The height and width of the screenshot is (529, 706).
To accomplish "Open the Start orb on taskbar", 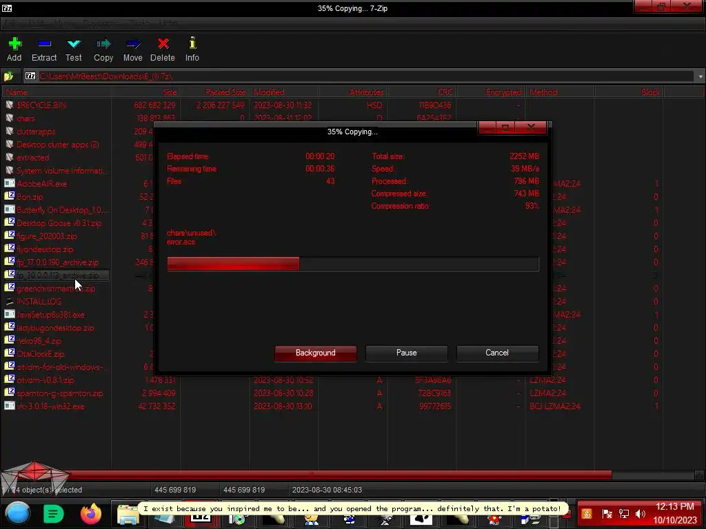I will tap(18, 513).
